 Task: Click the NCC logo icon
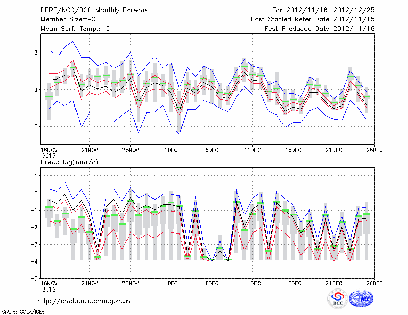pos(362,298)
